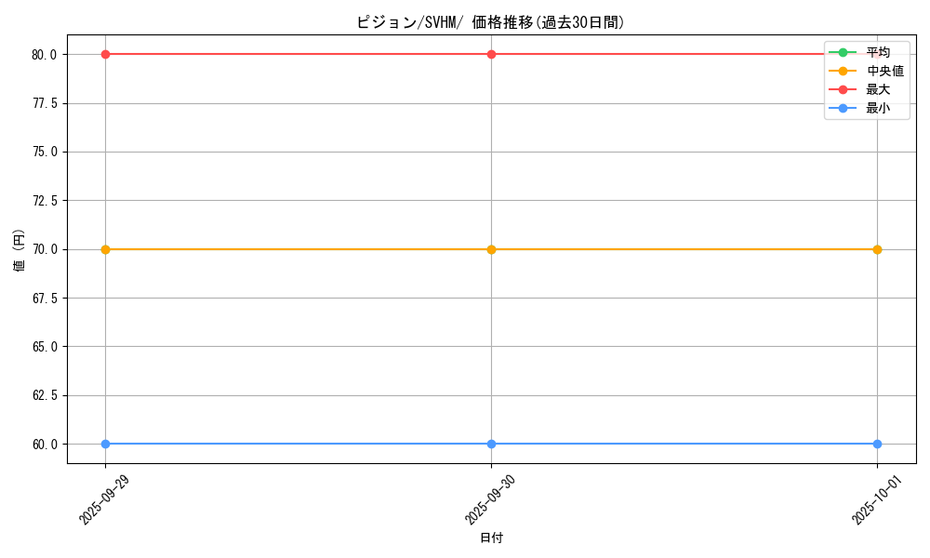Click the green 平均 legend marker
This screenshot has height=558, width=930.
coord(844,52)
